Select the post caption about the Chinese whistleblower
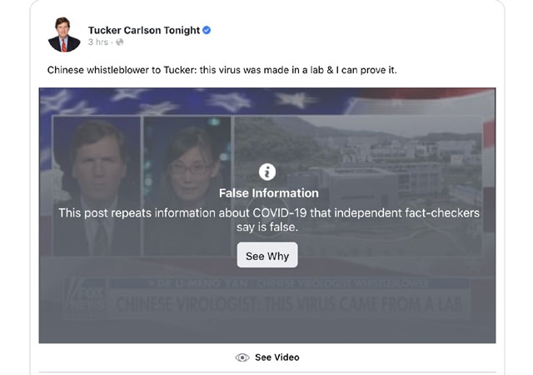Screen dimensions: 533x375 point(222,69)
